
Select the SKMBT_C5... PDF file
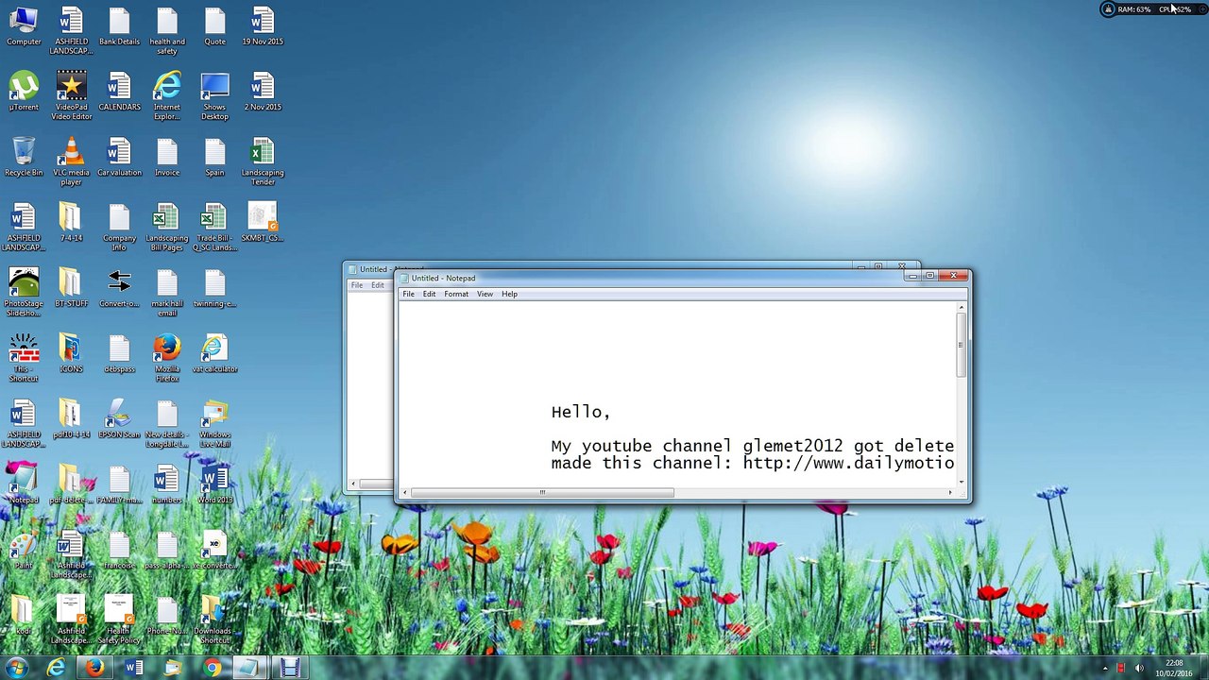tap(263, 223)
